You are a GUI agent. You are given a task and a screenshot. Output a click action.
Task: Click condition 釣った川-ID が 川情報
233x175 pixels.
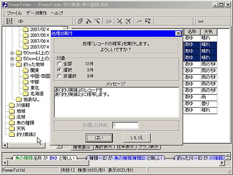[x=200, y=158]
